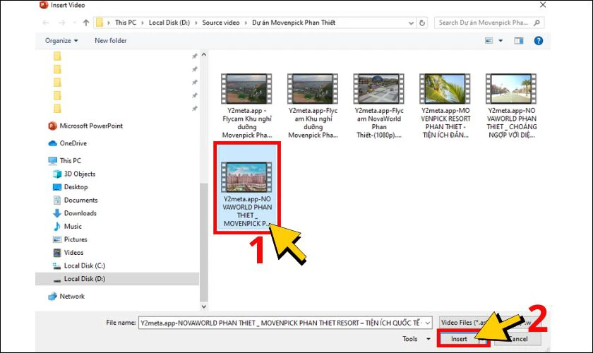
Task: Select 'Source video' in the breadcrumb path
Action: pyautogui.click(x=221, y=23)
